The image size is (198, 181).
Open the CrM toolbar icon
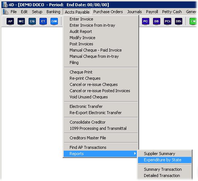(54, 21)
